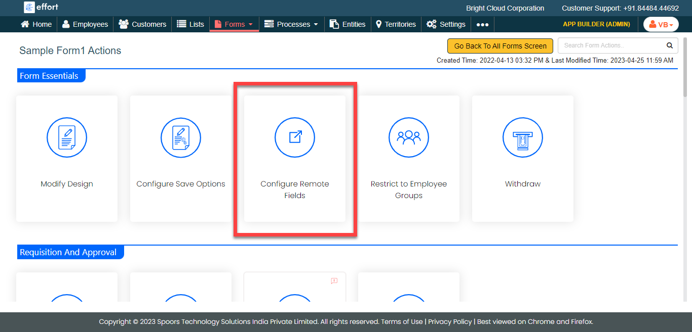Click the small red flag icon on card
The image size is (692, 332).
pos(334,281)
